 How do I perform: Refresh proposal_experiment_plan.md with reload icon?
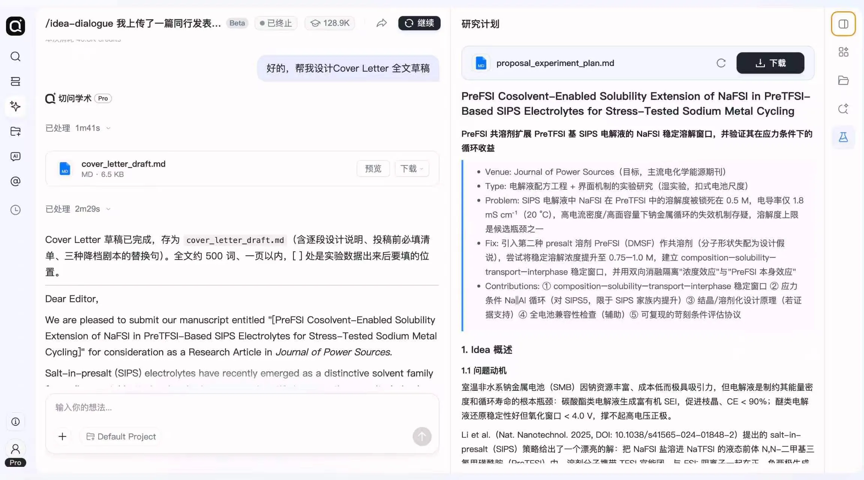click(x=721, y=63)
